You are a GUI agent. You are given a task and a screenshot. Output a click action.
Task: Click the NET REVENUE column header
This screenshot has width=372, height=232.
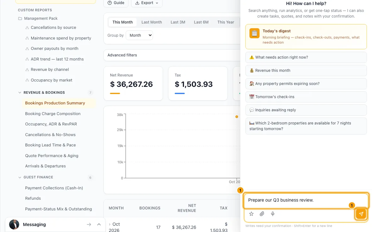click(x=187, y=208)
